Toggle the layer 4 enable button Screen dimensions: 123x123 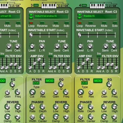point(84,5)
